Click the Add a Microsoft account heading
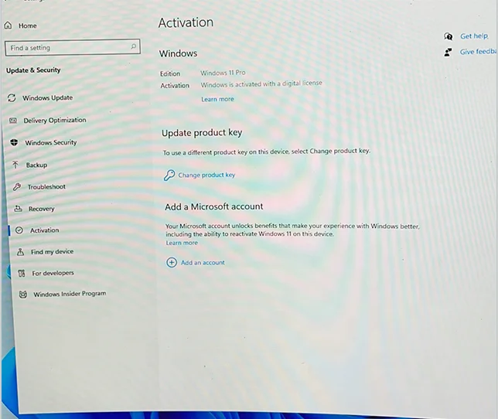Viewport: 498px width, 419px height. [213, 206]
